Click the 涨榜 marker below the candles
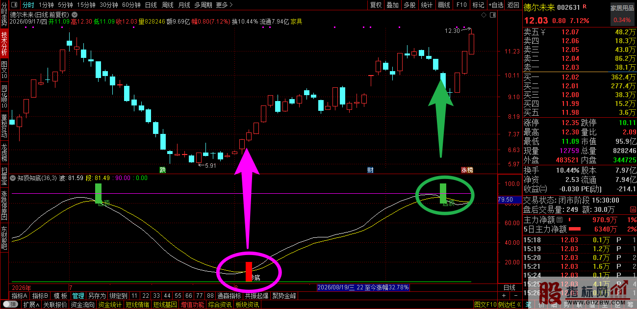Screen dimensions: 637x309 (467, 170)
